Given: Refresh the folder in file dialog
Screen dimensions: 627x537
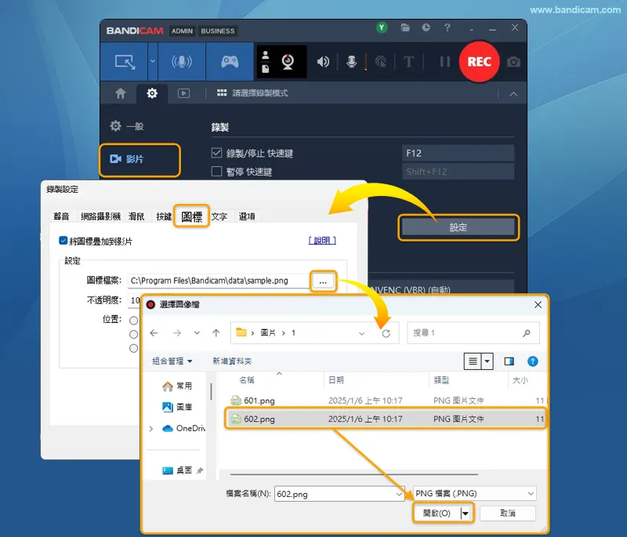Looking at the screenshot, I should pyautogui.click(x=386, y=333).
